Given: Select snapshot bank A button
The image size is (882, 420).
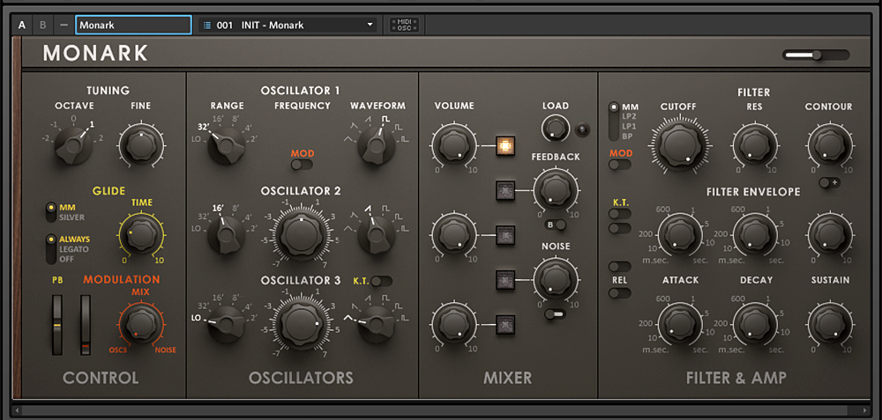Looking at the screenshot, I should 22,25.
